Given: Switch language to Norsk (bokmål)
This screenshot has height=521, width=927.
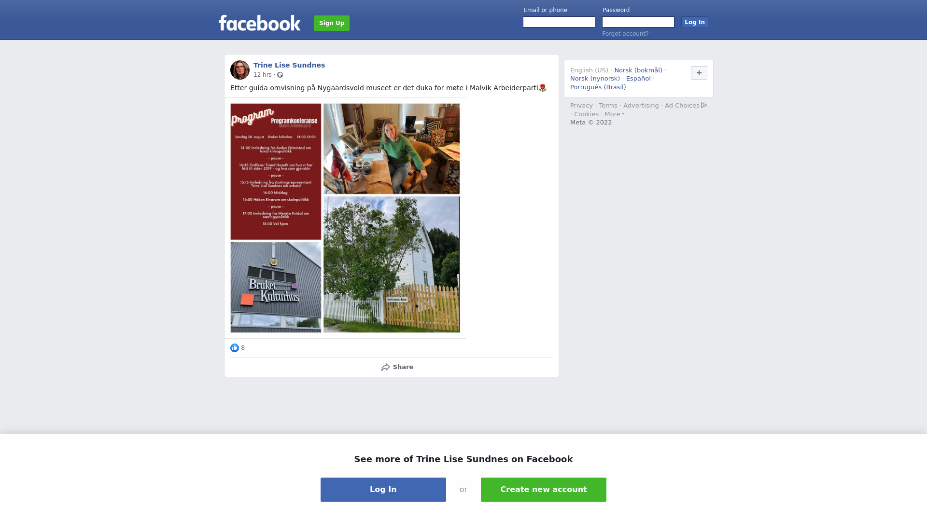Looking at the screenshot, I should 638,70.
